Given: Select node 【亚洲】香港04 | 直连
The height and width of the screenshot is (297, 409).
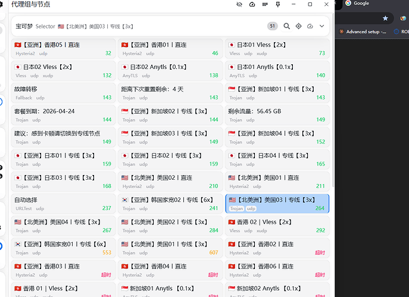Looking at the screenshot, I should point(170,270).
